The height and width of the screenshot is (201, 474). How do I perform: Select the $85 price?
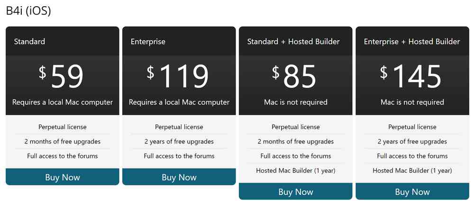coord(295,76)
